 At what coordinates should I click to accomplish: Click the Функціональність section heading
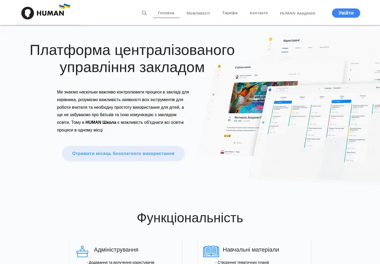click(190, 218)
